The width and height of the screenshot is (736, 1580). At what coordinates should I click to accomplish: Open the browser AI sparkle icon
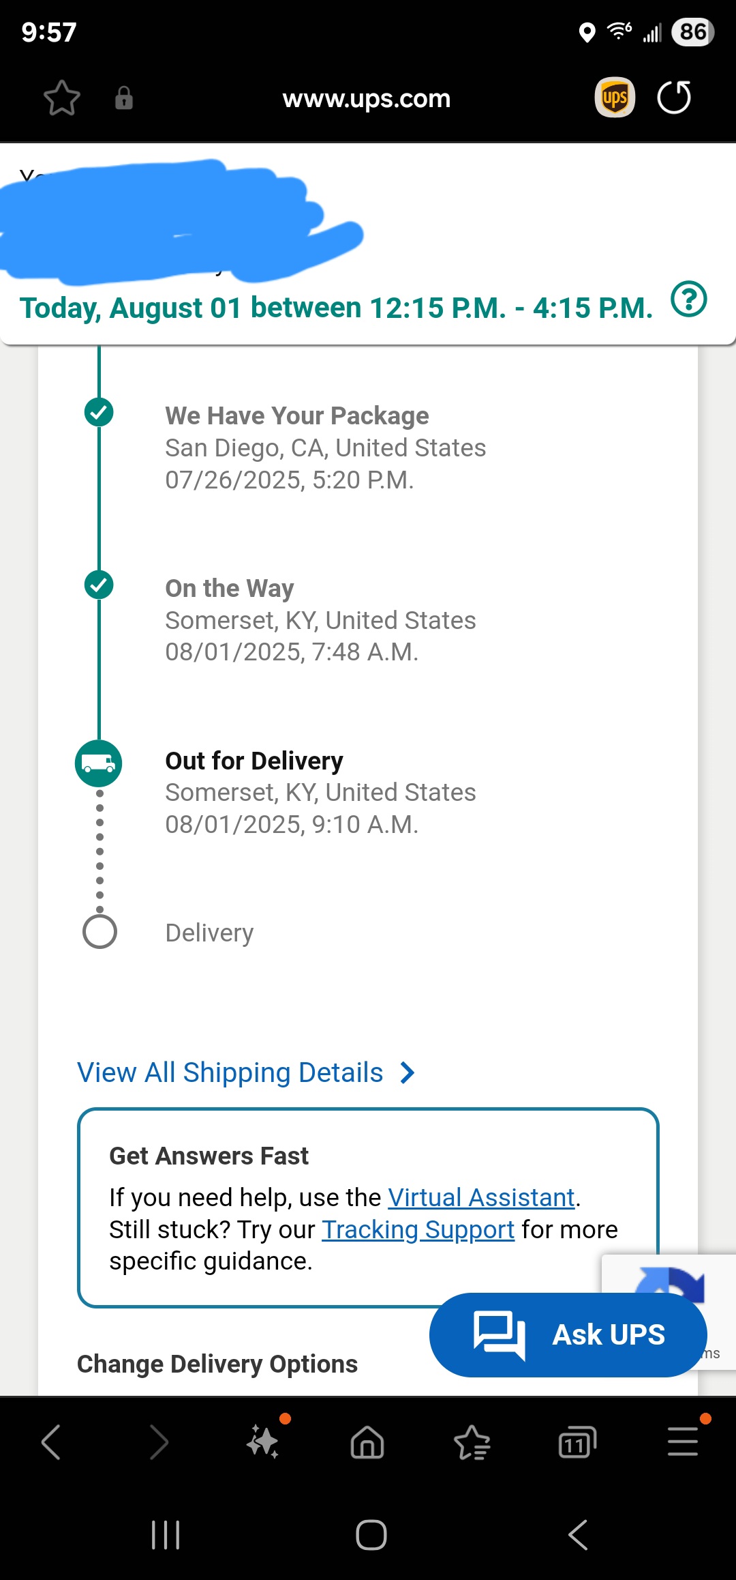click(264, 1442)
